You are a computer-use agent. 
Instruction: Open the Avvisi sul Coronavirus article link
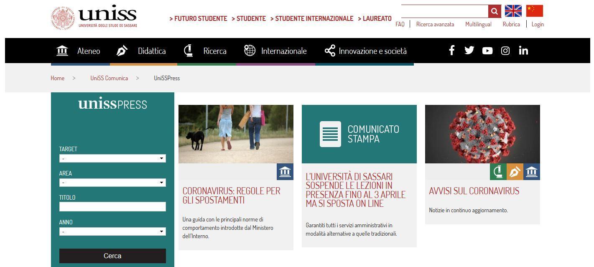(474, 191)
